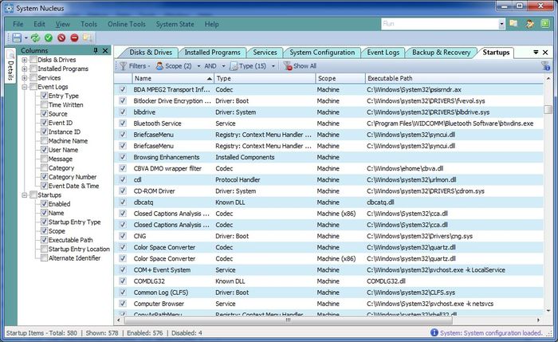This screenshot has height=342, width=558.
Task: Click the red prohibited disable icon
Action: [61, 37]
